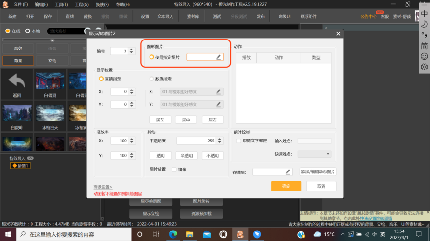This screenshot has width=430, height=241.
Task: Expand the 高级设置 advanced settings link
Action: [103, 187]
